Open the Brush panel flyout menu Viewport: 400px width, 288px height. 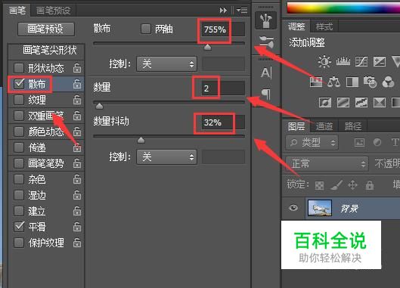pos(242,11)
